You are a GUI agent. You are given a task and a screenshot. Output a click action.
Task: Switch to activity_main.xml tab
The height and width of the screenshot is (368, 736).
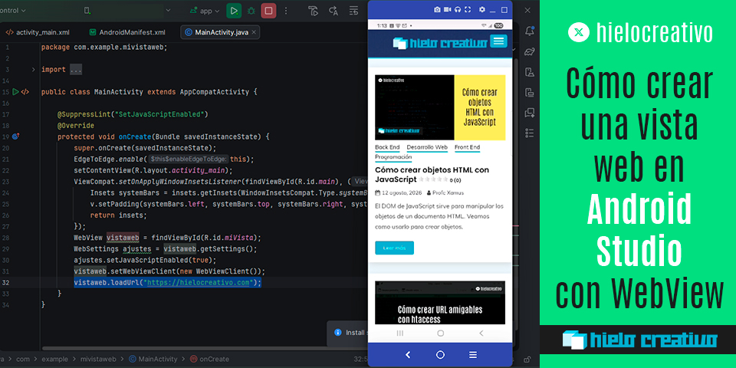point(38,32)
